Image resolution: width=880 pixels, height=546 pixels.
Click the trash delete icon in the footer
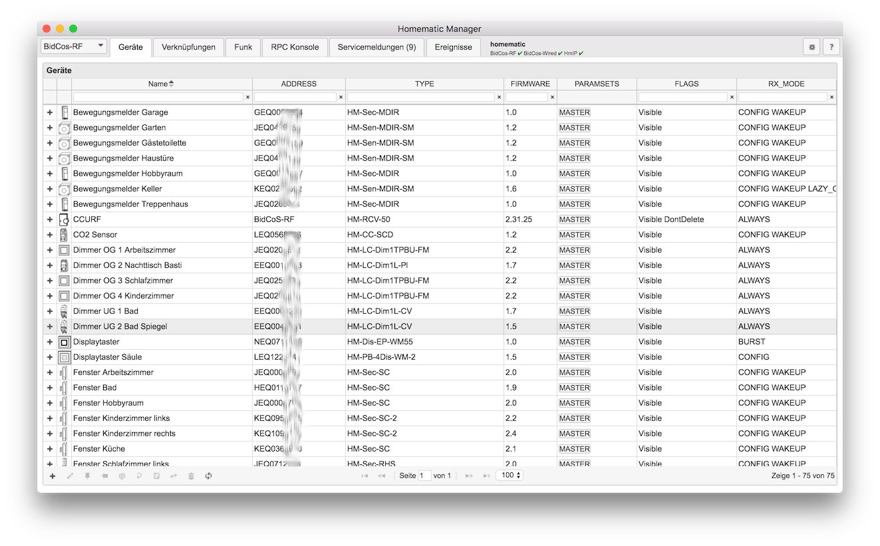point(191,476)
